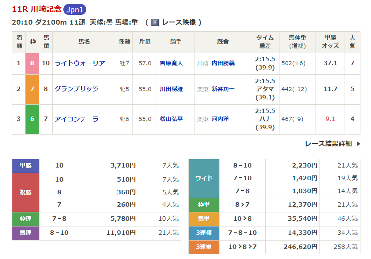Click the pink frame 8 color cell

click(x=32, y=63)
